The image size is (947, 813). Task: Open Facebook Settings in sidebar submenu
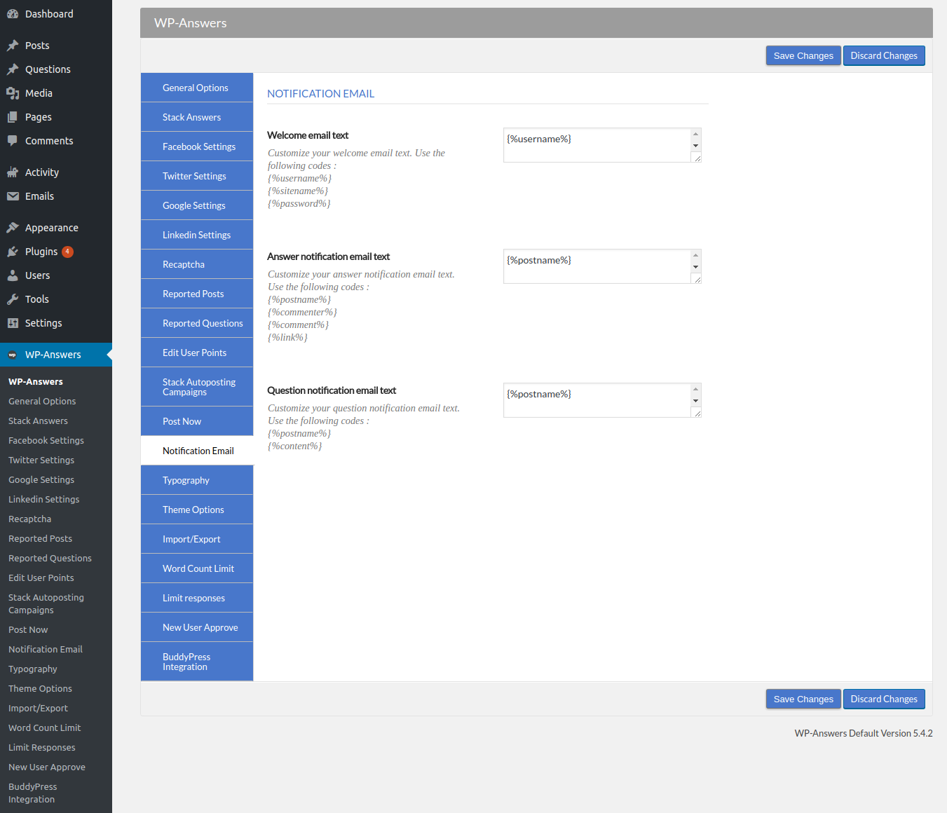(x=46, y=441)
